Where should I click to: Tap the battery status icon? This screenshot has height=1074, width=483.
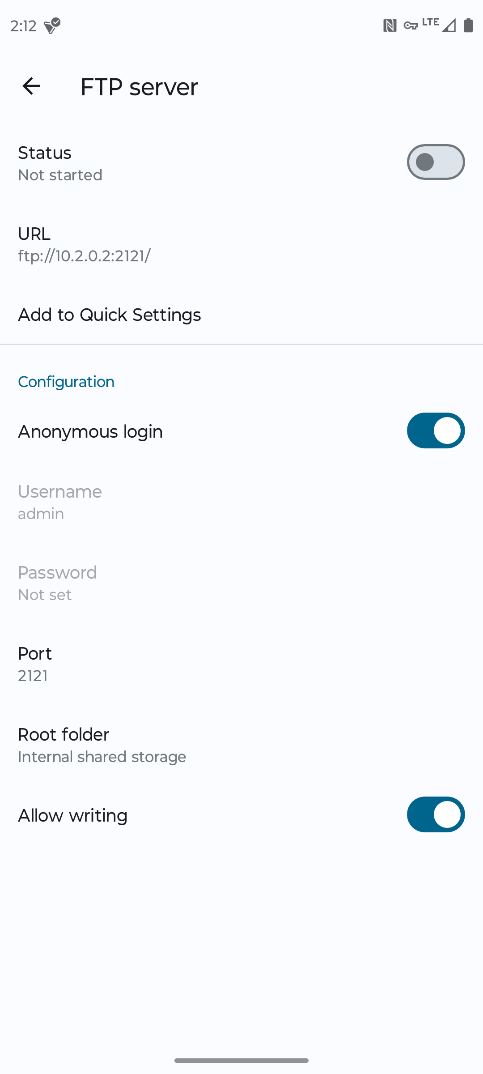[468, 26]
